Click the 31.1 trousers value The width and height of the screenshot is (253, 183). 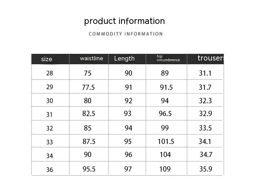tap(205, 73)
